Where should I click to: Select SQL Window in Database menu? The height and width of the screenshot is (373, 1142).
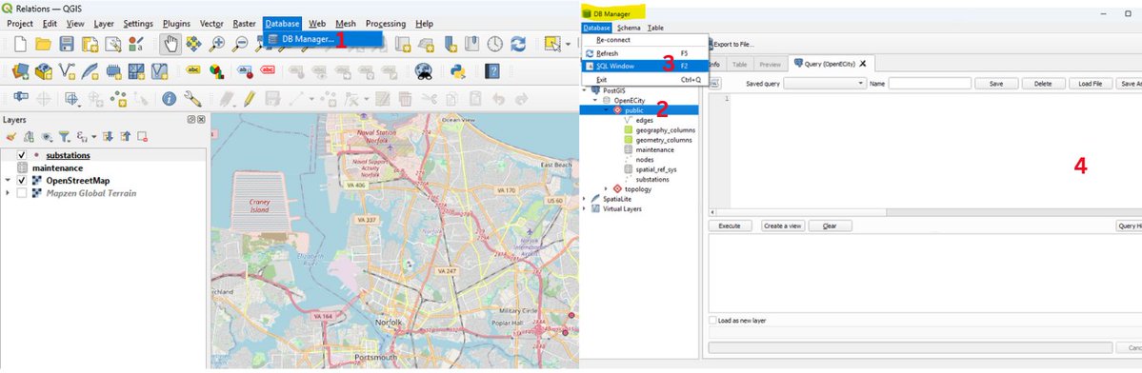click(645, 67)
